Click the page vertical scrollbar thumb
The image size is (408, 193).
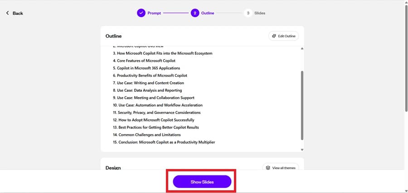pos(406,58)
